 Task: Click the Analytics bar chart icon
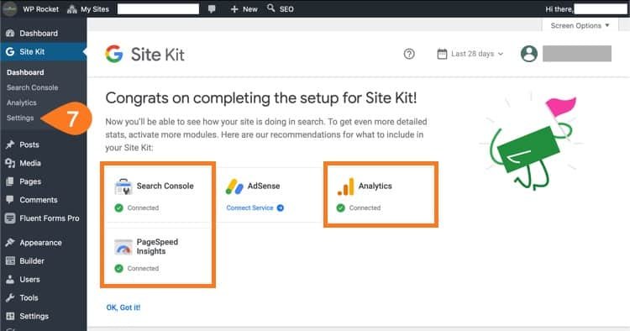pos(345,187)
